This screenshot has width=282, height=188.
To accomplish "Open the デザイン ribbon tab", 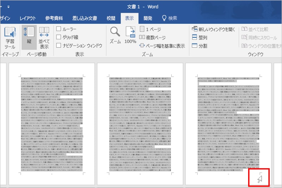I will coord(5,18).
